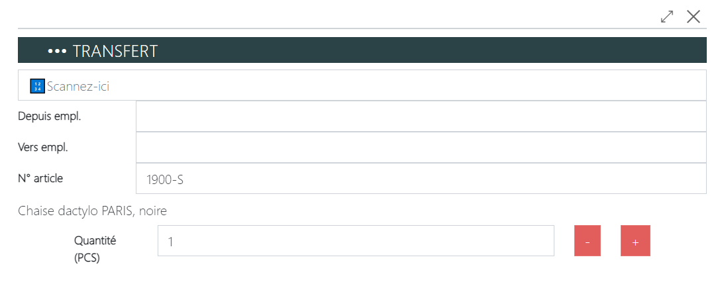Click the (PCS) unit label
This screenshot has height=288, width=720.
pyautogui.click(x=87, y=258)
